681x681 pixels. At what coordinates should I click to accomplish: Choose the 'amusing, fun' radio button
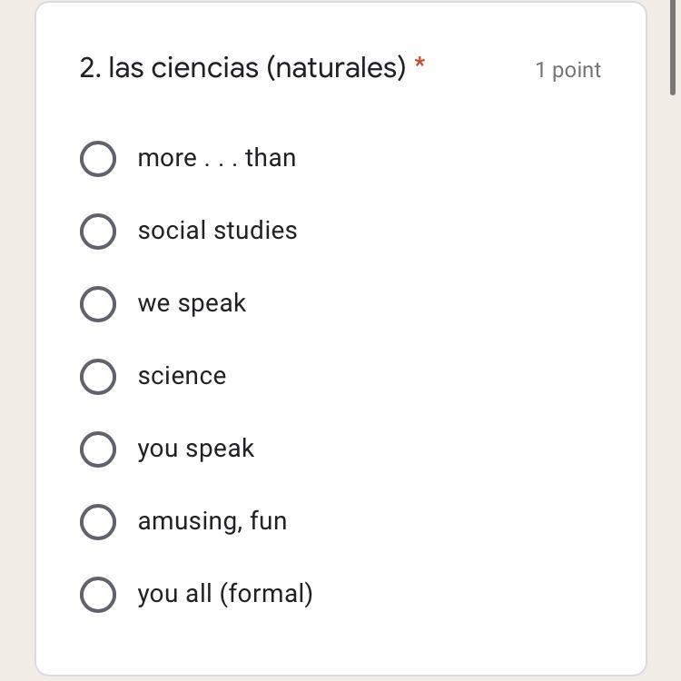pyautogui.click(x=98, y=522)
